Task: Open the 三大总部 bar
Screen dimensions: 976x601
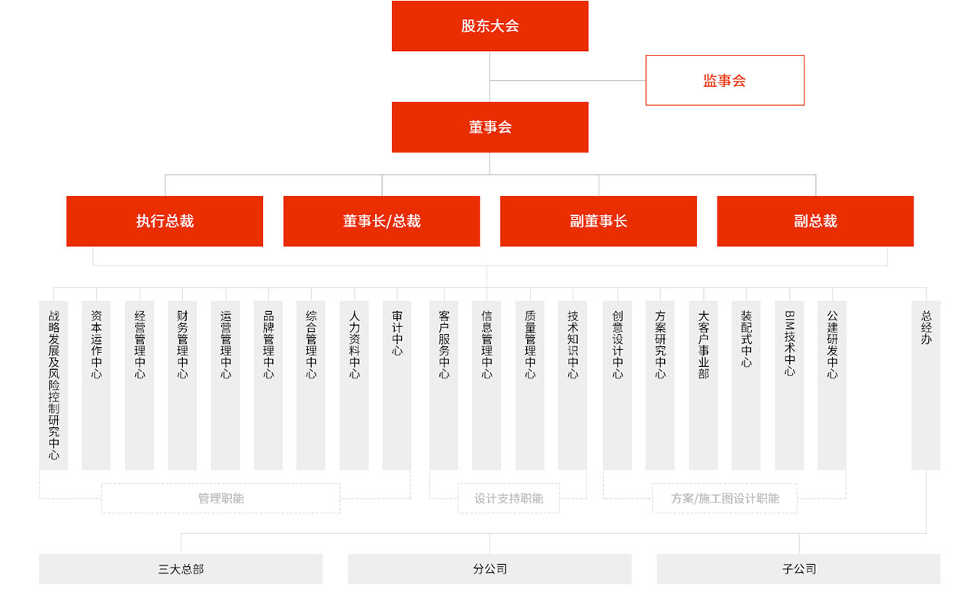Action: [x=181, y=569]
